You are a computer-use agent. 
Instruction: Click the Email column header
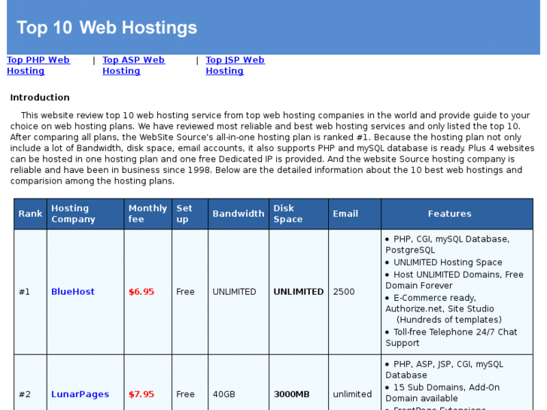pos(355,214)
